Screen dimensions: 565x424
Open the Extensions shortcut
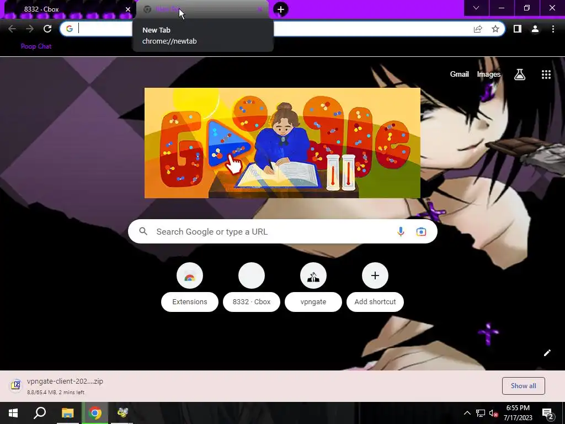point(190,287)
